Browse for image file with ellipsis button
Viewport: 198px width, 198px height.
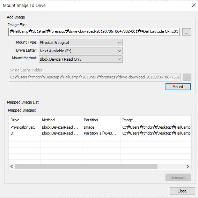186,32
